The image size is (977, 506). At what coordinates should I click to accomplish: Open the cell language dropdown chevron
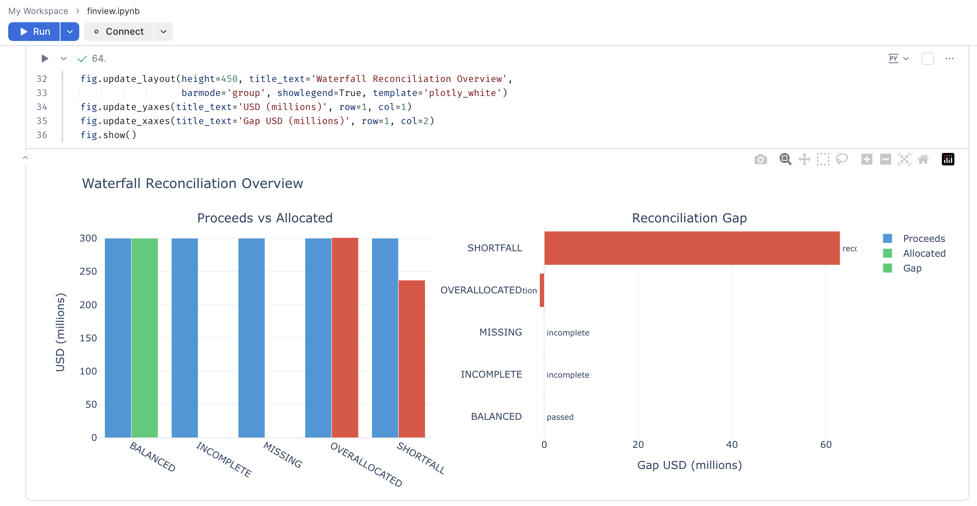pos(906,59)
